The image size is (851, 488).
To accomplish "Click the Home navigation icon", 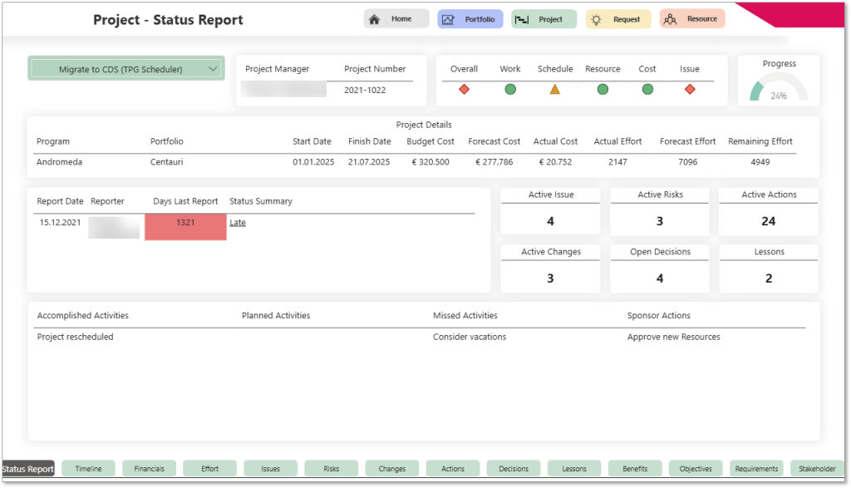I will pos(375,18).
